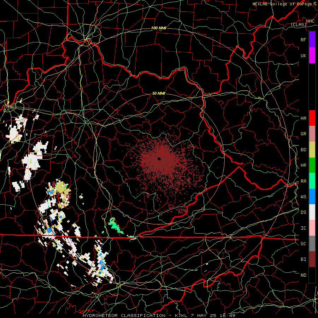Click the [CLAS] units label

[x=299, y=24]
